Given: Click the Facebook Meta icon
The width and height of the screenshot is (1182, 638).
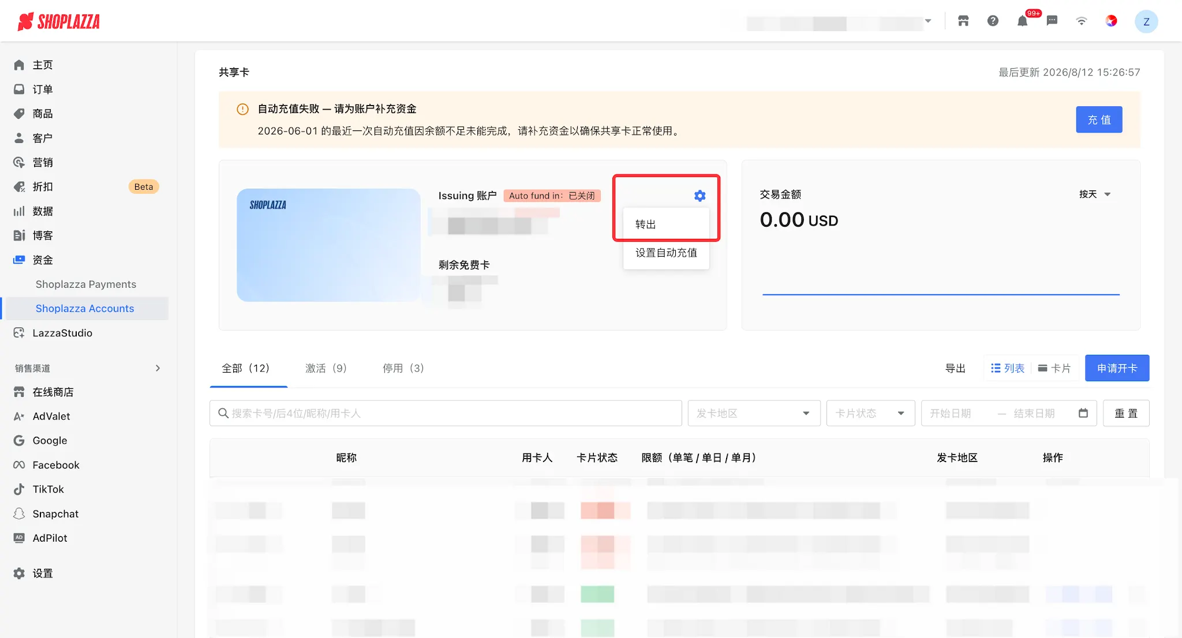Looking at the screenshot, I should coord(19,465).
